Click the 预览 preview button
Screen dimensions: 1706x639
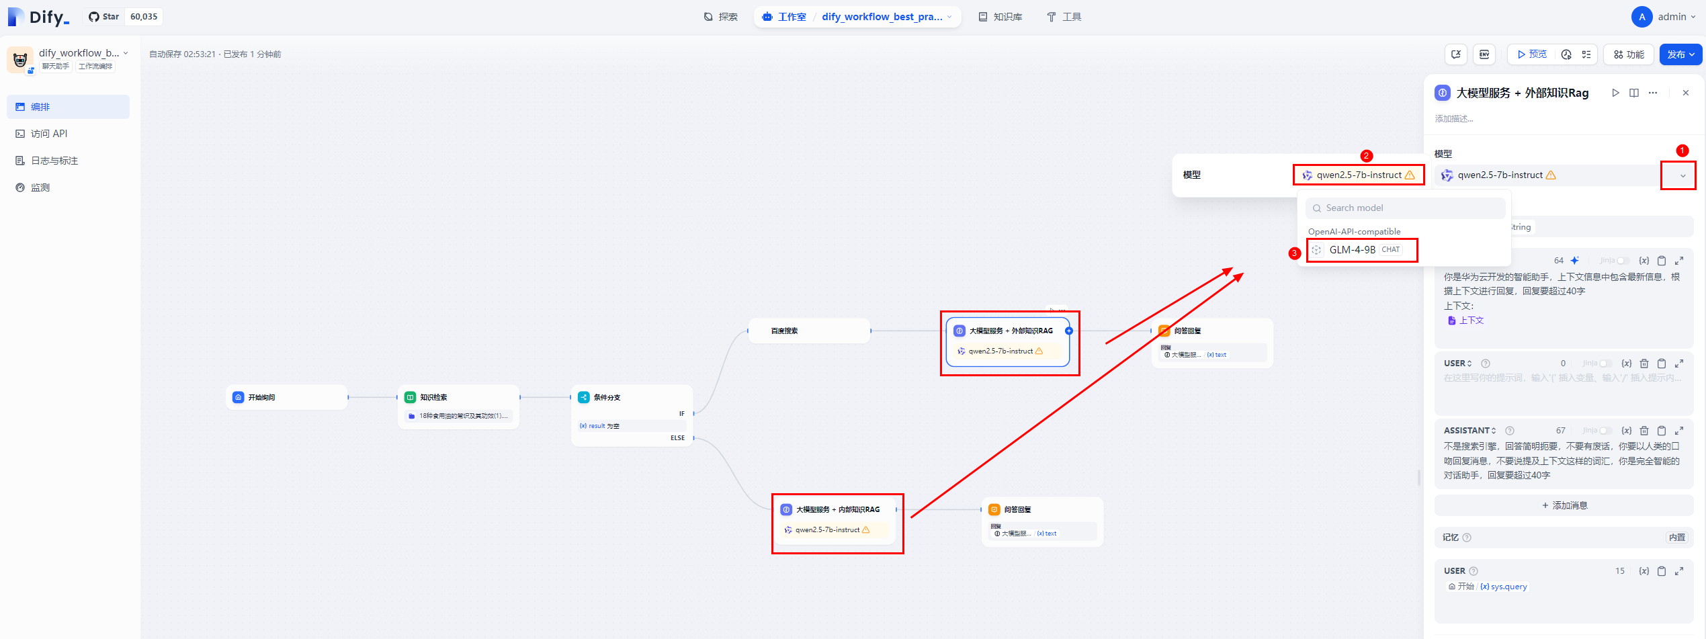coord(1532,54)
